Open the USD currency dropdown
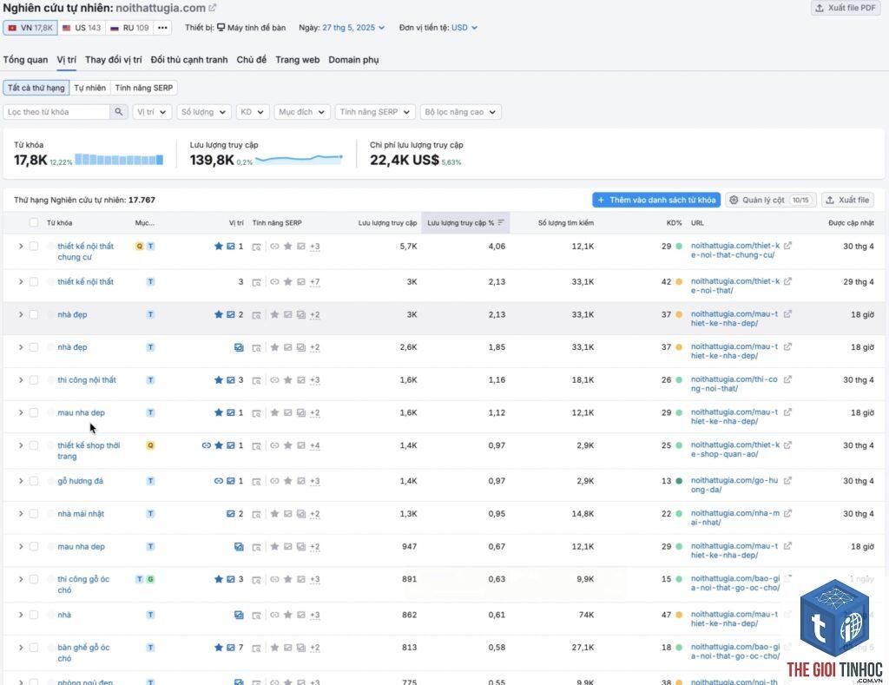 464,28
